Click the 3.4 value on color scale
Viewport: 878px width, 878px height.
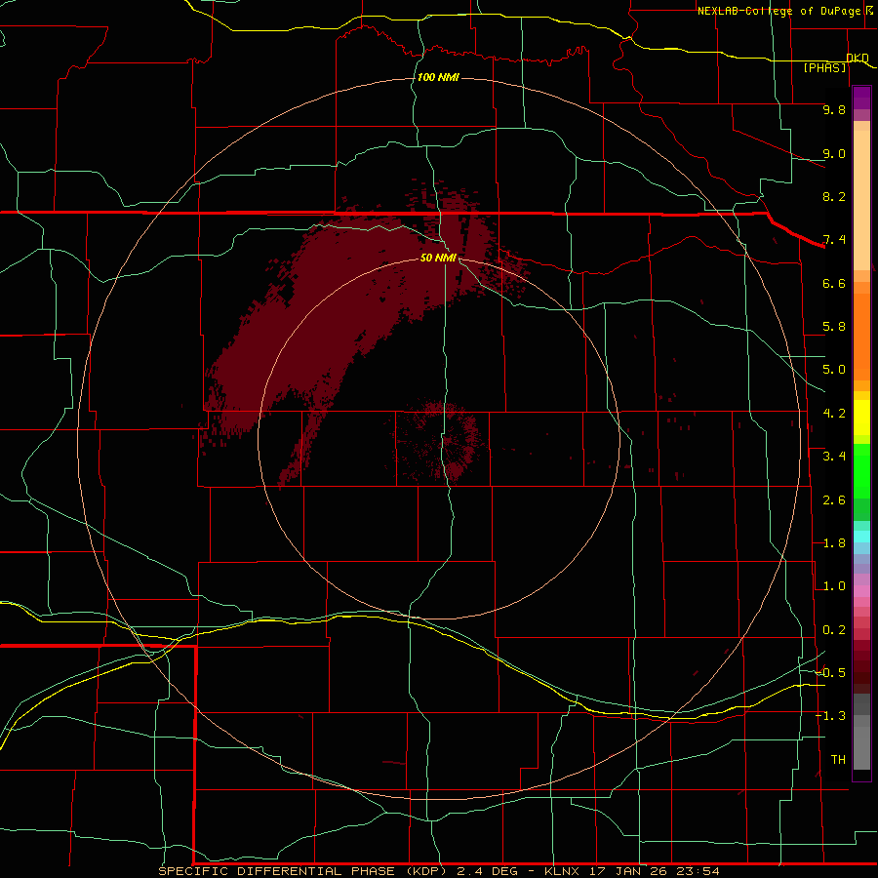(834, 457)
